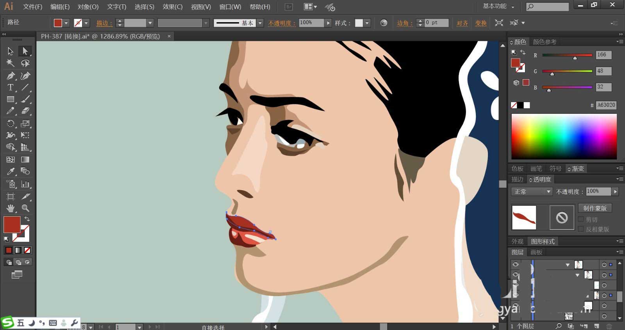625x330 pixels.
Task: Enable the 反相蒙版 checkbox
Action: click(581, 229)
